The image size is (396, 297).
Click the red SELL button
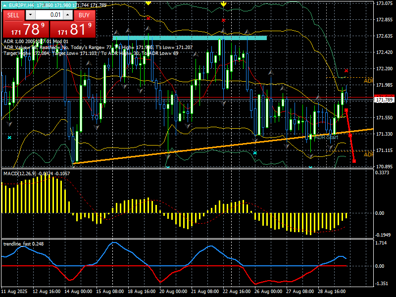pyautogui.click(x=13, y=15)
